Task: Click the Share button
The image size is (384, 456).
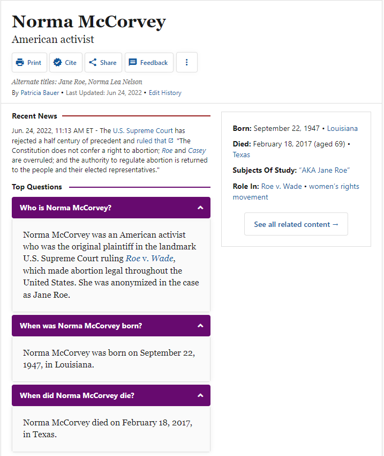Action: [103, 63]
